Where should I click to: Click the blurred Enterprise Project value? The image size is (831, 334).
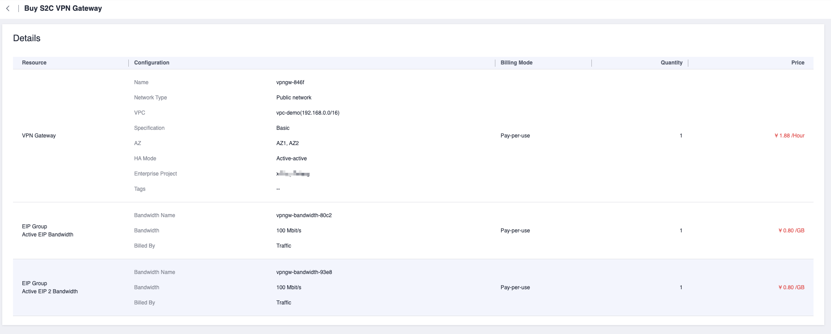point(293,174)
